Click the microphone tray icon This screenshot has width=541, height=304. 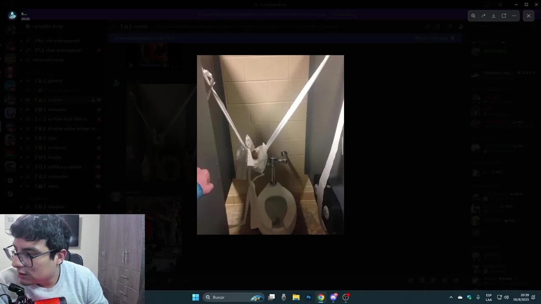click(478, 297)
